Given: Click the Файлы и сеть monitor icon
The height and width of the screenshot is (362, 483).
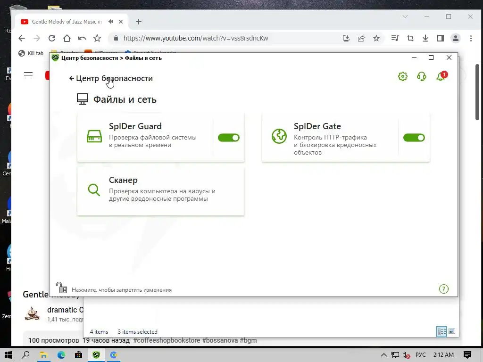Looking at the screenshot, I should pos(82,99).
